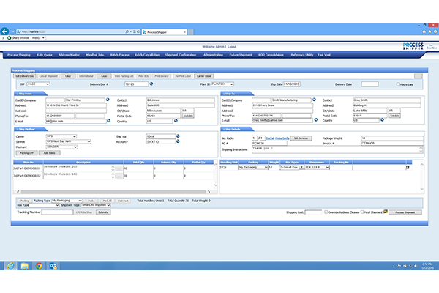Click the lookup icon beside Ship Via field
Image resolution: width=439 pixels, height=293 pixels.
pos(178,136)
